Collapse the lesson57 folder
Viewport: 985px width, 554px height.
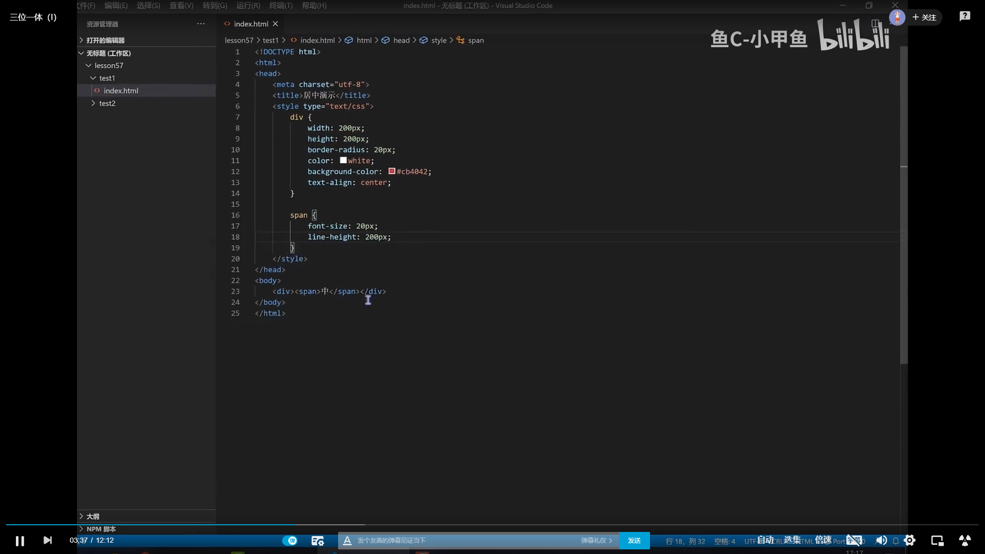108,66
